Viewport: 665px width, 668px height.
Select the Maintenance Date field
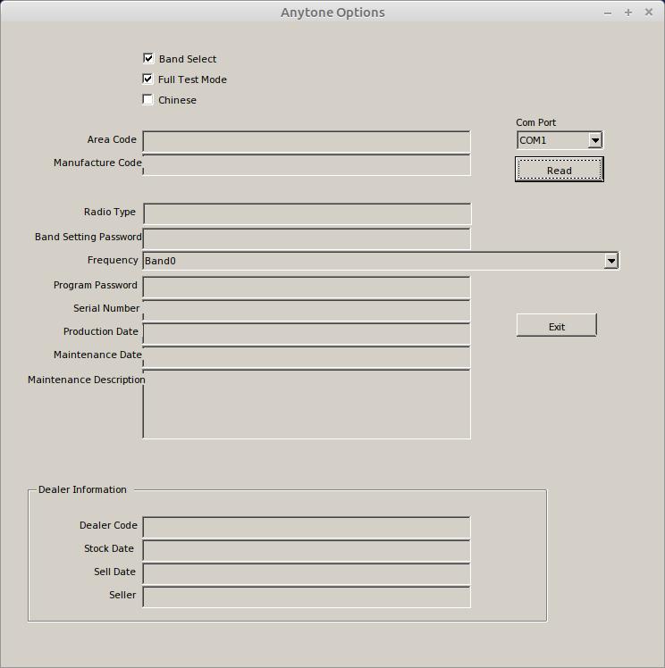pyautogui.click(x=307, y=357)
